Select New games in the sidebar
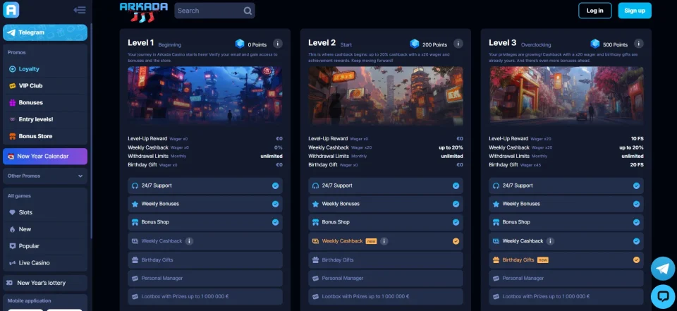This screenshot has width=677, height=311. point(45,229)
